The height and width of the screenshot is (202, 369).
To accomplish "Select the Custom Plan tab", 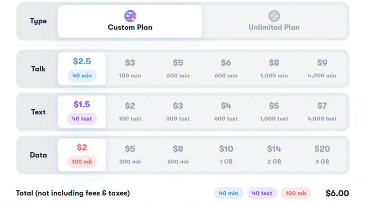I will pos(130,21).
